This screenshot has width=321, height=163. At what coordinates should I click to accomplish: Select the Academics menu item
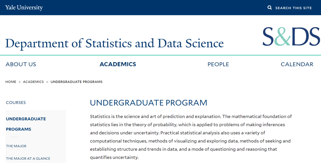tap(118, 64)
